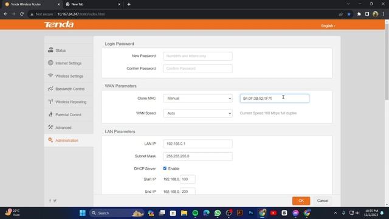Toggle the DHCP Server Enable checkbox
The image size is (389, 219).
(x=165, y=169)
